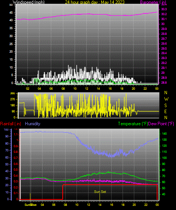This screenshot has width=176, height=210.
Task: Click the 'Humidity' legend label
Action: [x=32, y=124]
